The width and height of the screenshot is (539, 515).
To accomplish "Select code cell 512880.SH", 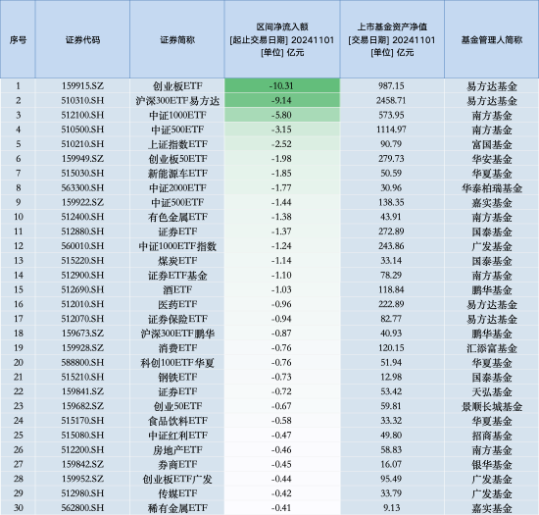I will click(82, 232).
